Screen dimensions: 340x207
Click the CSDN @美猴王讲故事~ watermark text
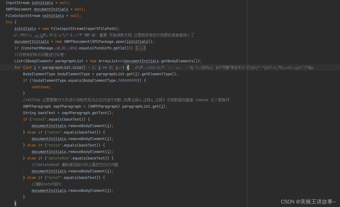(x=308, y=202)
